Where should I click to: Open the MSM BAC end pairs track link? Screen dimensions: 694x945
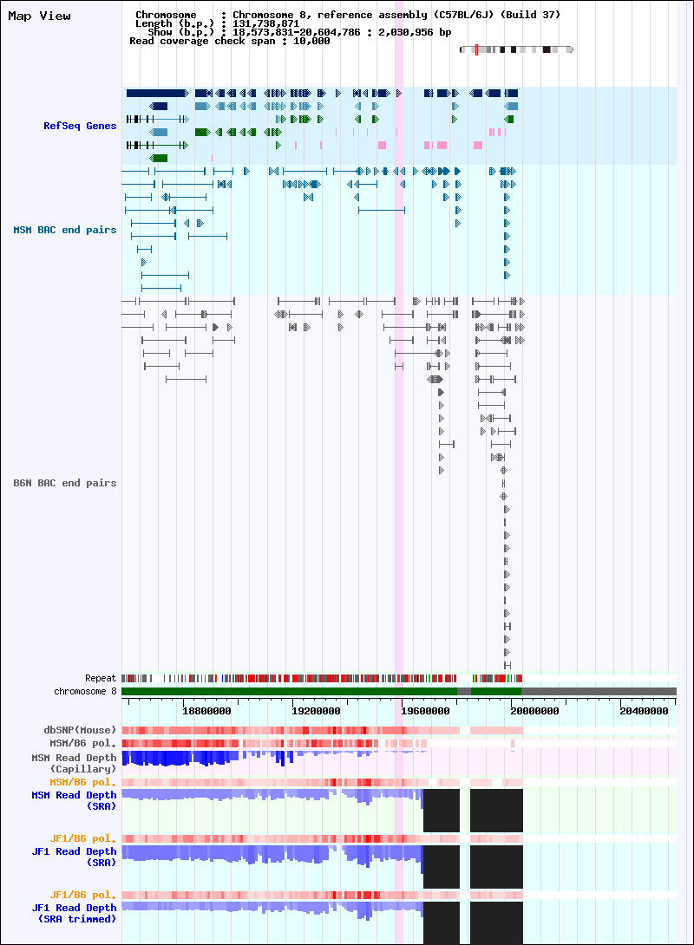pos(64,230)
